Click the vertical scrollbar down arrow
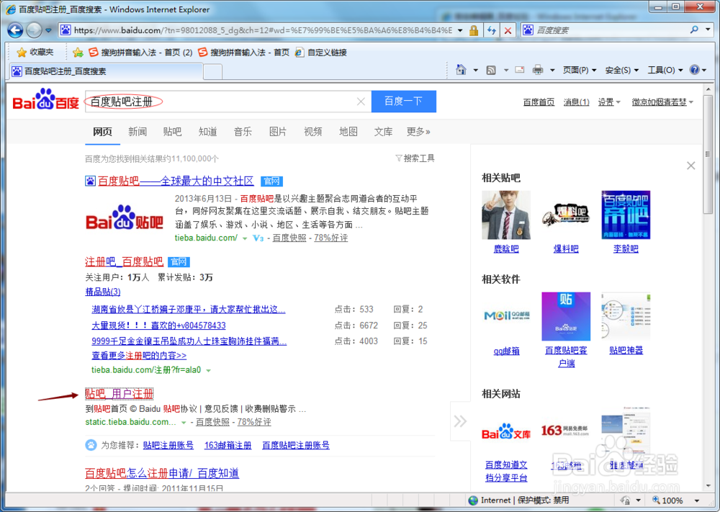This screenshot has width=720, height=512. pyautogui.click(x=708, y=486)
